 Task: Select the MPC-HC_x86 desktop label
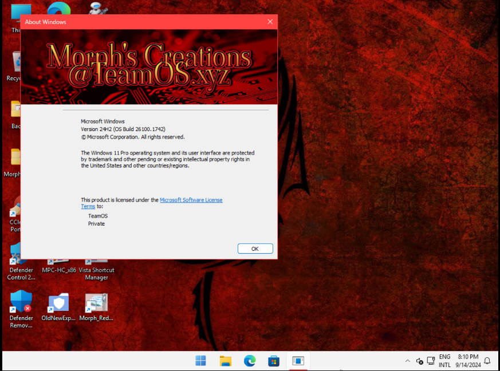point(59,270)
